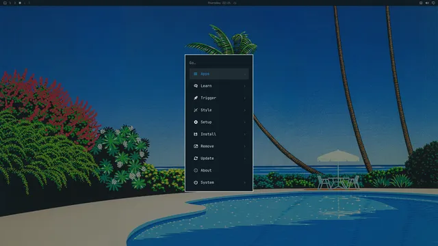This screenshot has height=246, width=438.
Task: Expand the Setup row chevron
Action: click(245, 122)
